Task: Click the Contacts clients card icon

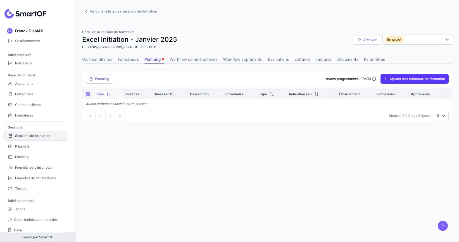Action: (10, 105)
